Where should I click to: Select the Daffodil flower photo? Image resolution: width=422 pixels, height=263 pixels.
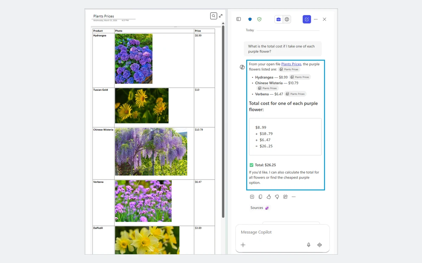(147, 240)
